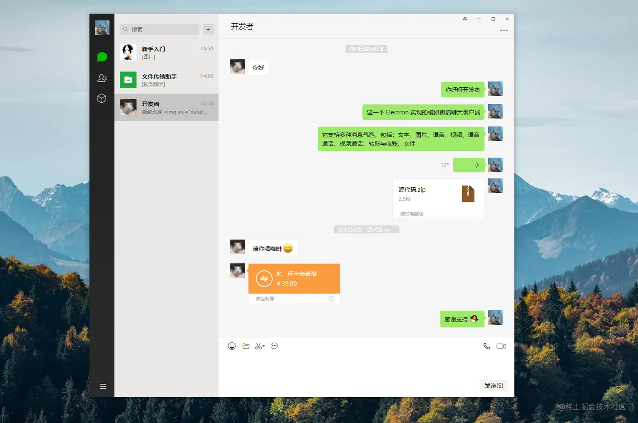Screen dimensions: 638x423
Task: Select the green Chats bubble icon
Action: (102, 57)
